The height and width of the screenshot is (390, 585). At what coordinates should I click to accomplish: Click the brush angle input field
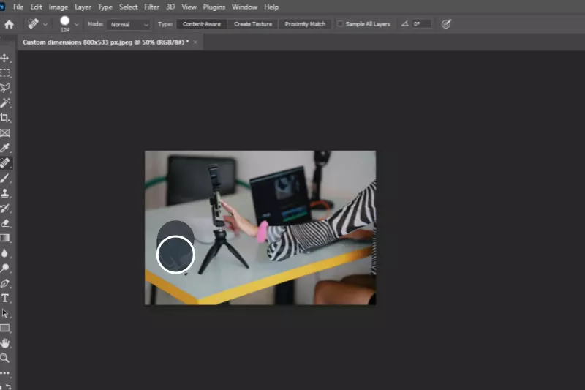(421, 24)
